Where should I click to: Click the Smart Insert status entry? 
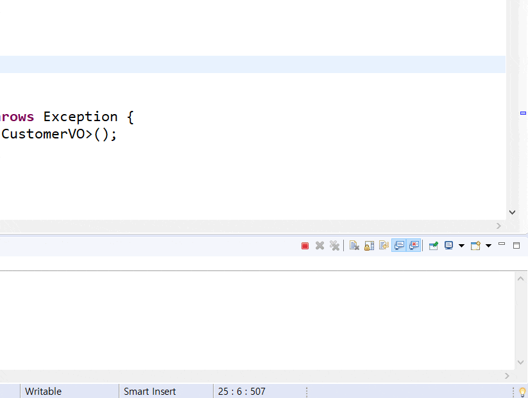pyautogui.click(x=150, y=392)
